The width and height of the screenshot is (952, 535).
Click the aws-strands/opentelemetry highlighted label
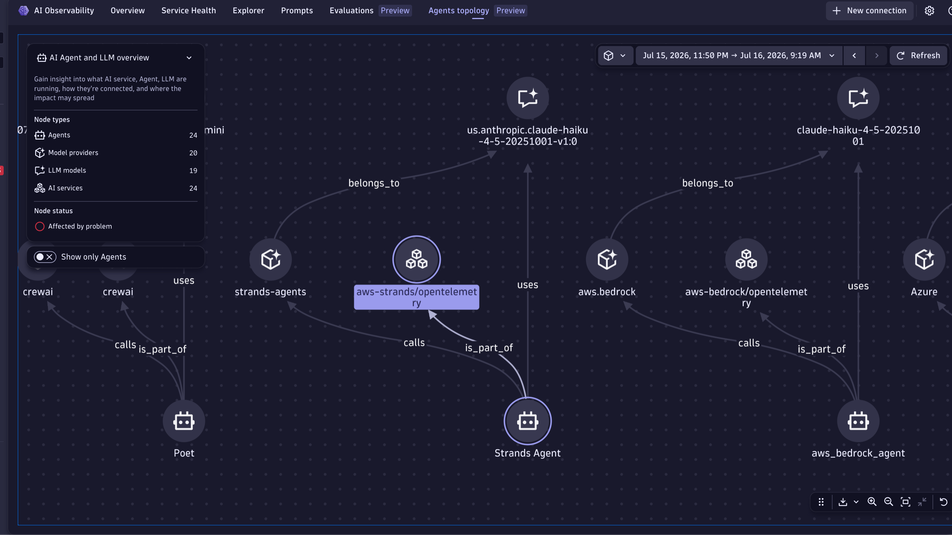point(416,297)
